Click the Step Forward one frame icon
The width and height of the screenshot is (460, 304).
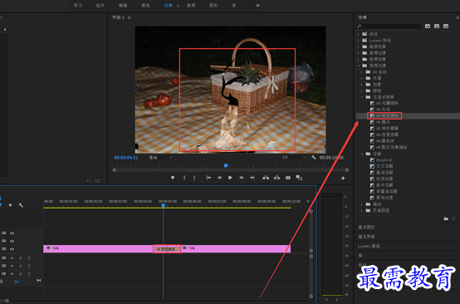pyautogui.click(x=242, y=178)
